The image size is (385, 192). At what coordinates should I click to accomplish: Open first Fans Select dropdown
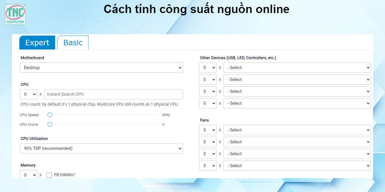[297, 130]
